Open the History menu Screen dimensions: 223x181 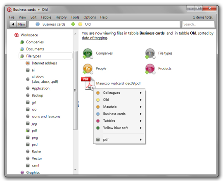pos(61,17)
